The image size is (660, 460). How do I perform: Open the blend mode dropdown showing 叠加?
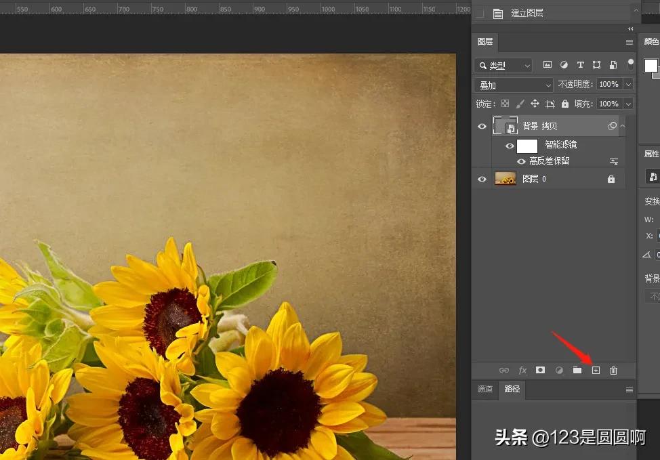point(512,85)
